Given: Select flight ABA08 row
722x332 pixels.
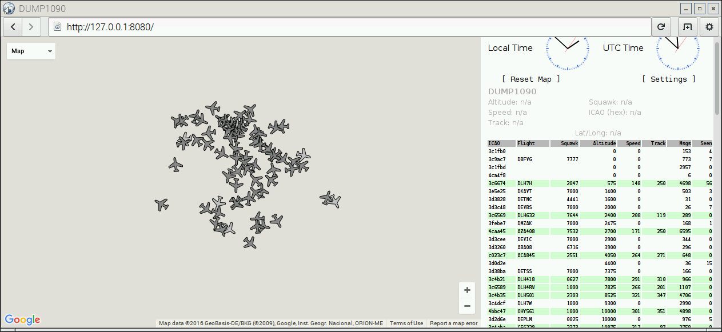Looking at the screenshot, I should (600, 247).
